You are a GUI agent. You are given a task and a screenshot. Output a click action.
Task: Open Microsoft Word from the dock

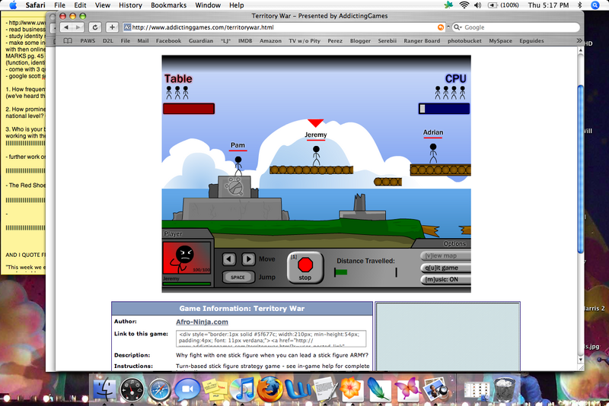[298, 389]
